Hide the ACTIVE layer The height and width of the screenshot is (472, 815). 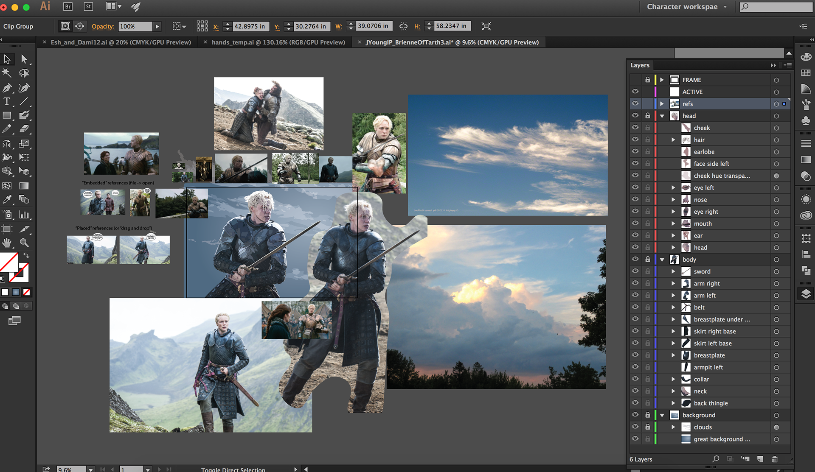coord(635,92)
